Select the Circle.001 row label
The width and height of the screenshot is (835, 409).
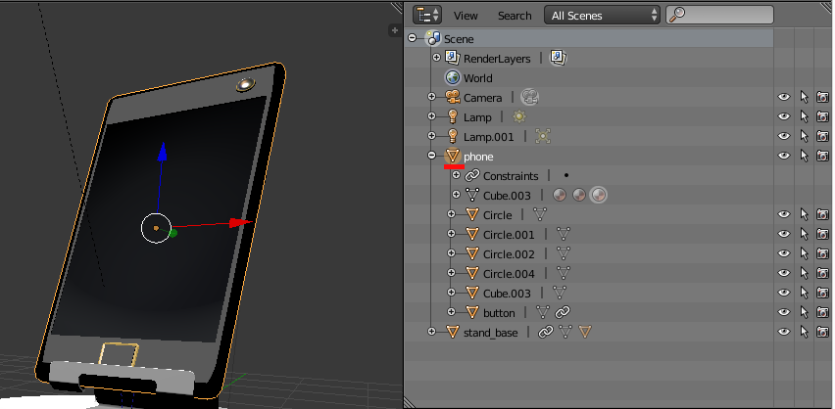[x=509, y=235]
